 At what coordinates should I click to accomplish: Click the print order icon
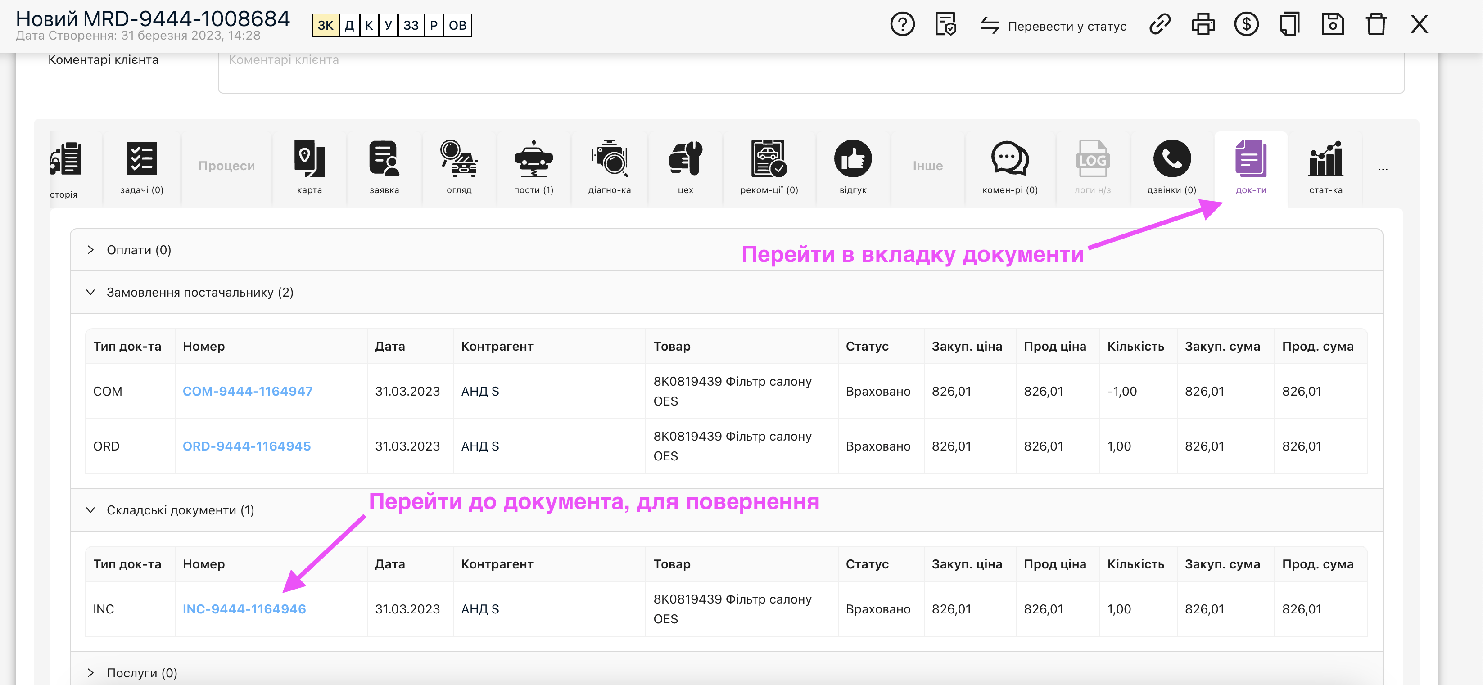point(1203,25)
